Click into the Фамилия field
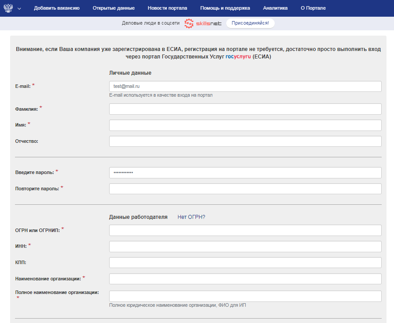The width and height of the screenshot is (394, 323). [245, 109]
